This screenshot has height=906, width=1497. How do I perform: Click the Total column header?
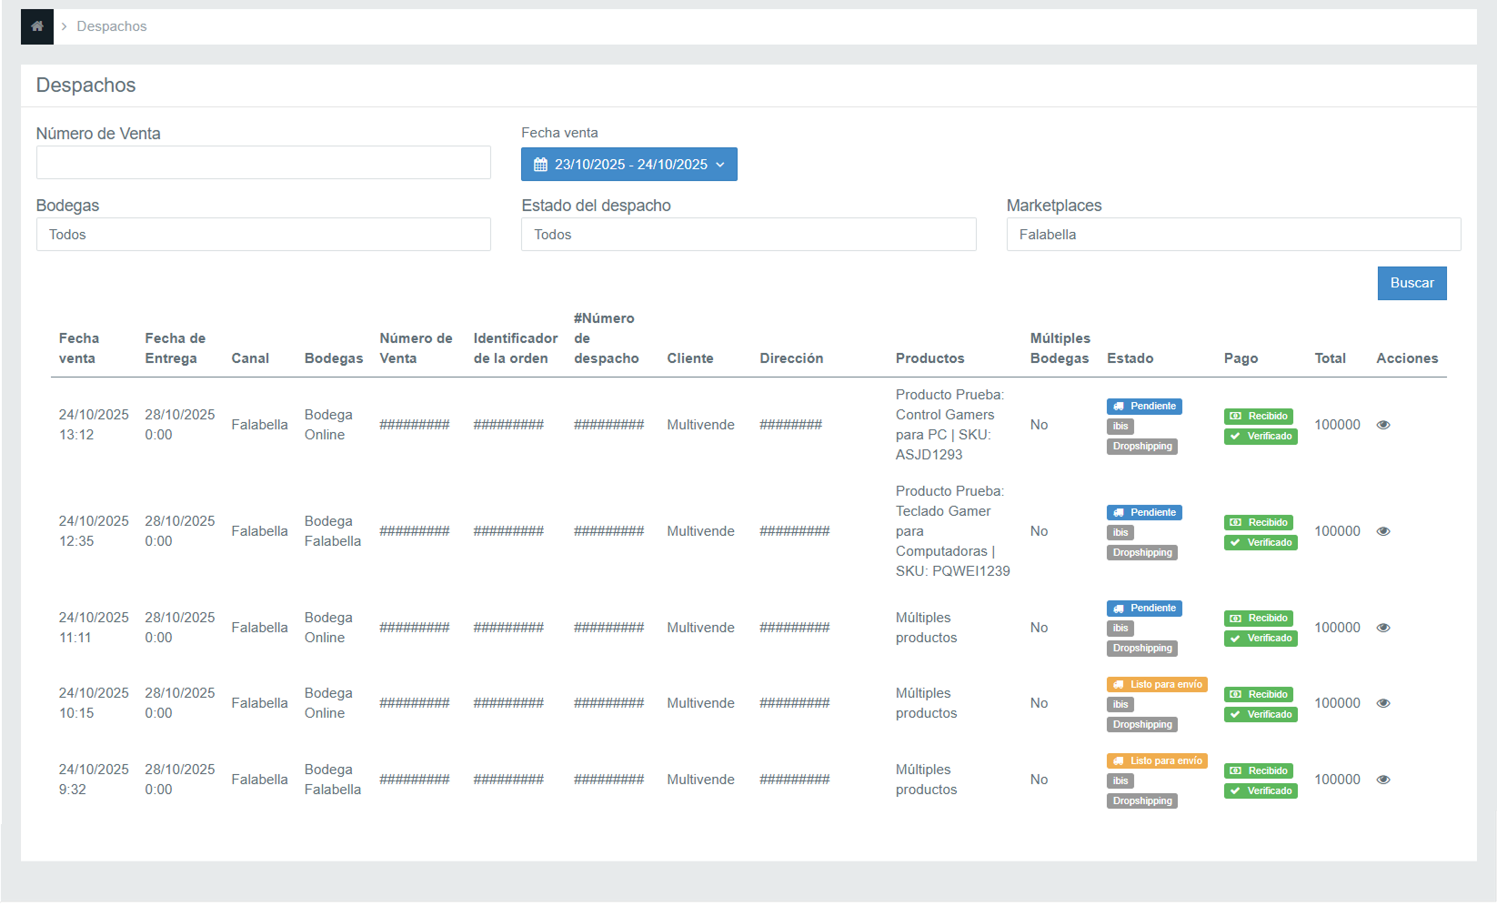tap(1330, 358)
